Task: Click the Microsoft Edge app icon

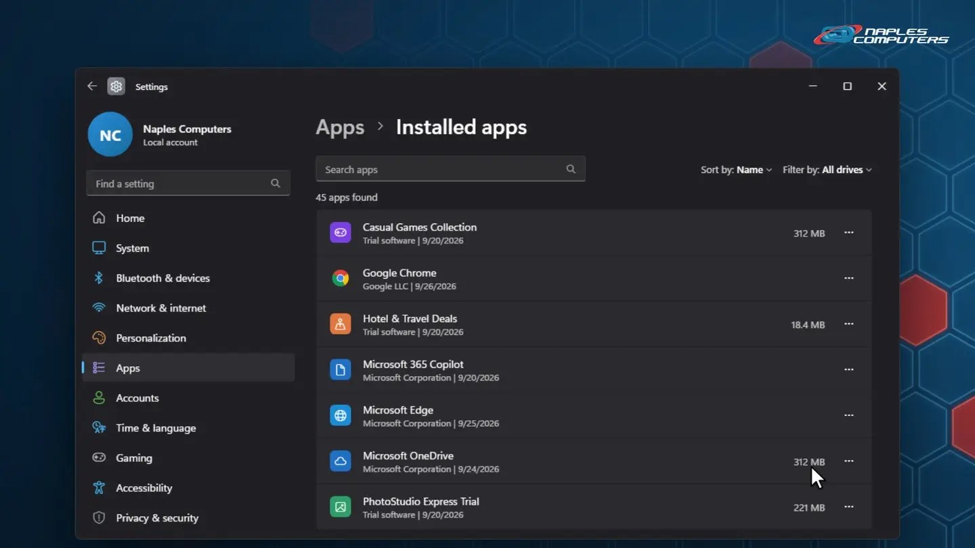Action: click(341, 415)
